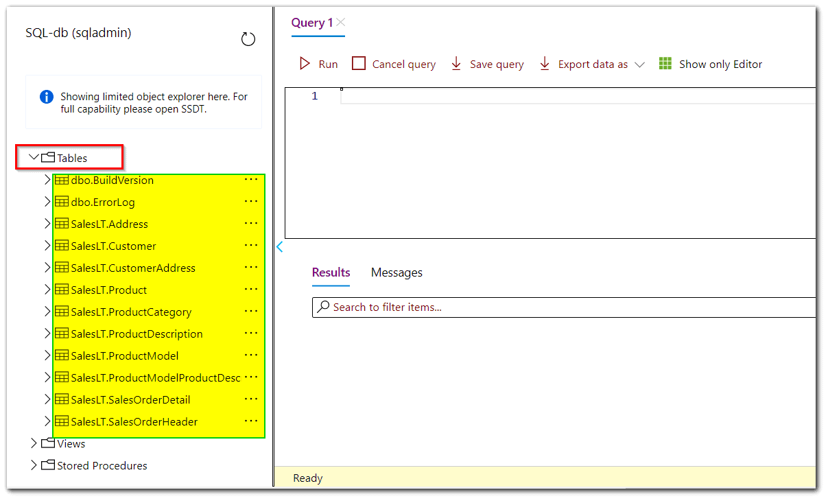
Task: Select the Run triangle icon
Action: [304, 63]
